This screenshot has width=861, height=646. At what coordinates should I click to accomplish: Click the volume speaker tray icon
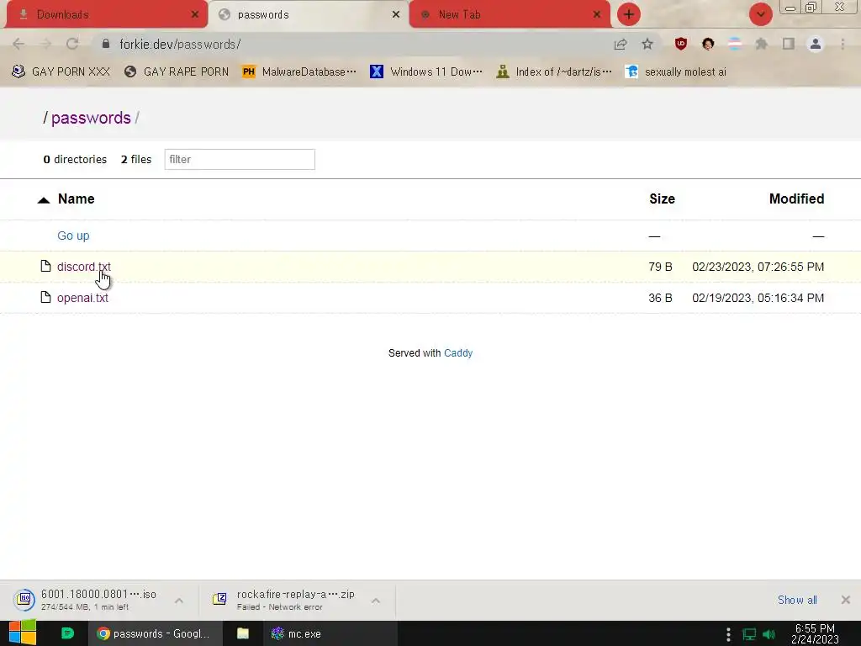(x=769, y=634)
